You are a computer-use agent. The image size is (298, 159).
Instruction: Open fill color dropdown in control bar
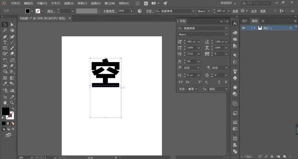32,11
